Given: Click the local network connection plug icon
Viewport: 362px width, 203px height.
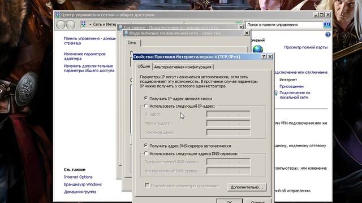Looking at the screenshot, I should tap(276, 93).
